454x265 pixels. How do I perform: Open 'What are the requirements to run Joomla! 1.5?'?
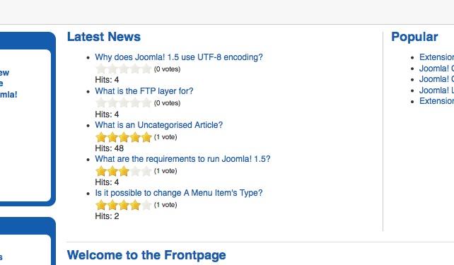tap(182, 159)
